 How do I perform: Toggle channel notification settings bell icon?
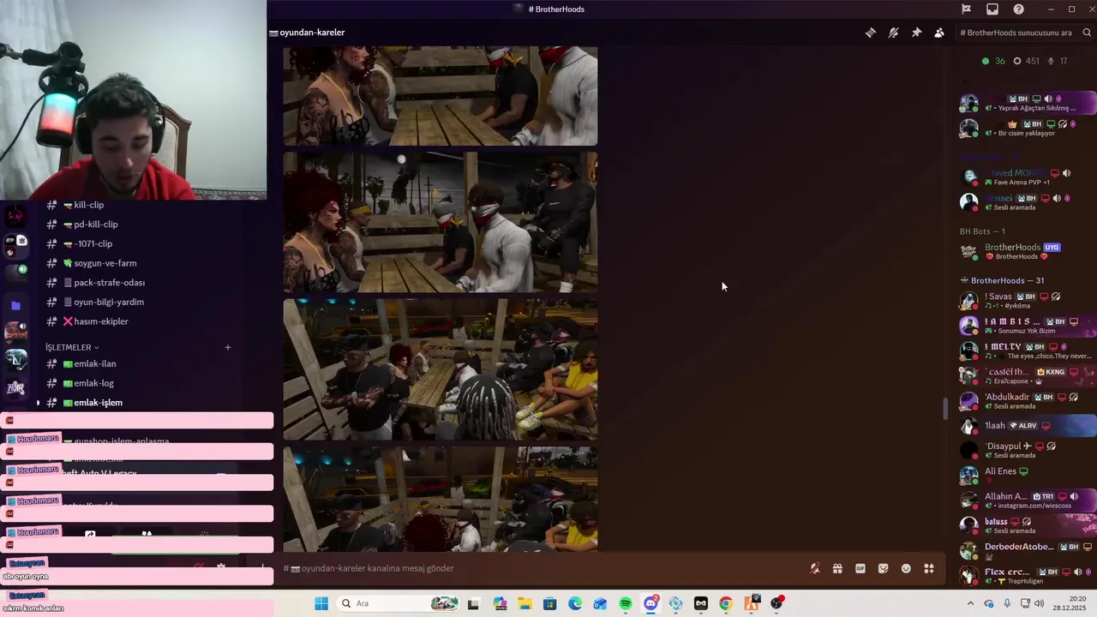[893, 33]
